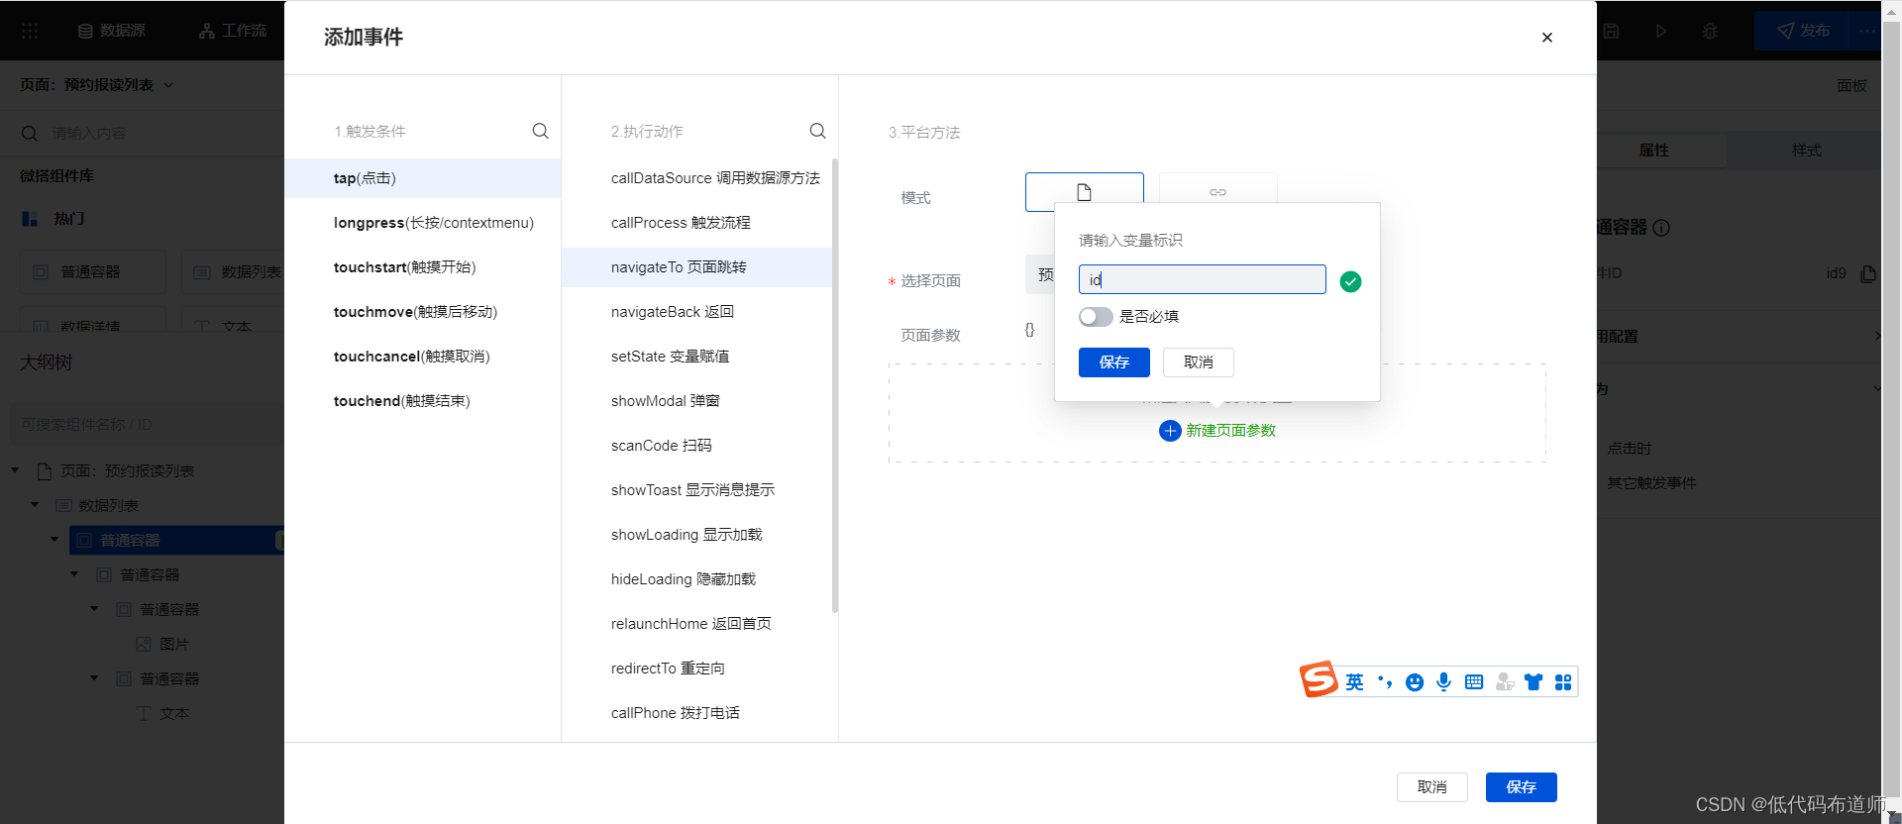Close the 添加事件 dialog with X

(1546, 38)
